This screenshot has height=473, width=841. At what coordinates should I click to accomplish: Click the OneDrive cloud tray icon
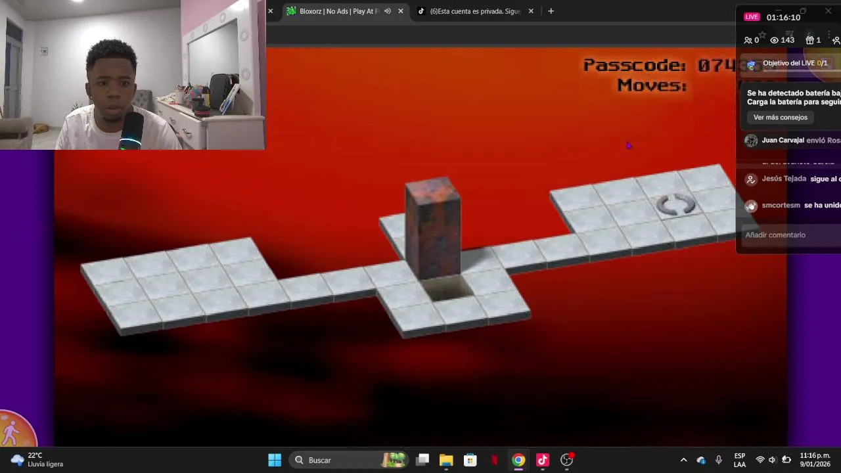(x=701, y=460)
